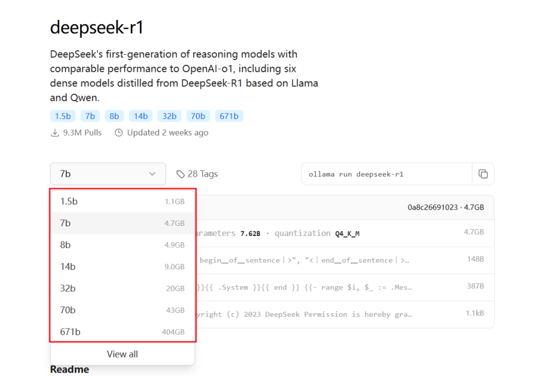Select the 32b 20GB model option

123,288
